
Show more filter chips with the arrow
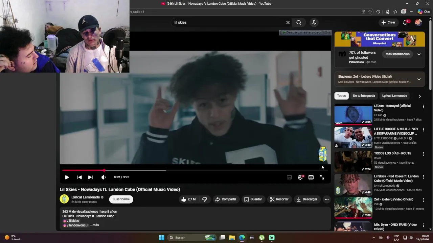click(419, 96)
